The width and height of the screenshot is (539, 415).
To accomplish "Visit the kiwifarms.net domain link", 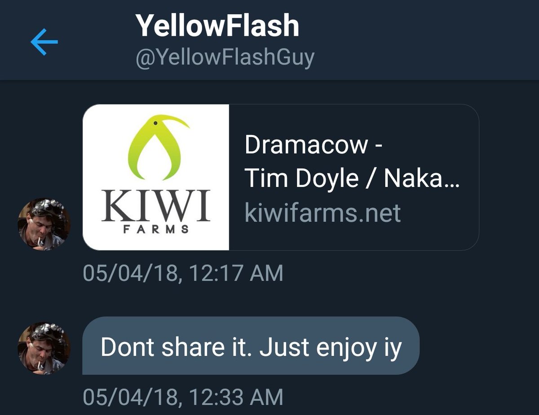I will 323,212.
